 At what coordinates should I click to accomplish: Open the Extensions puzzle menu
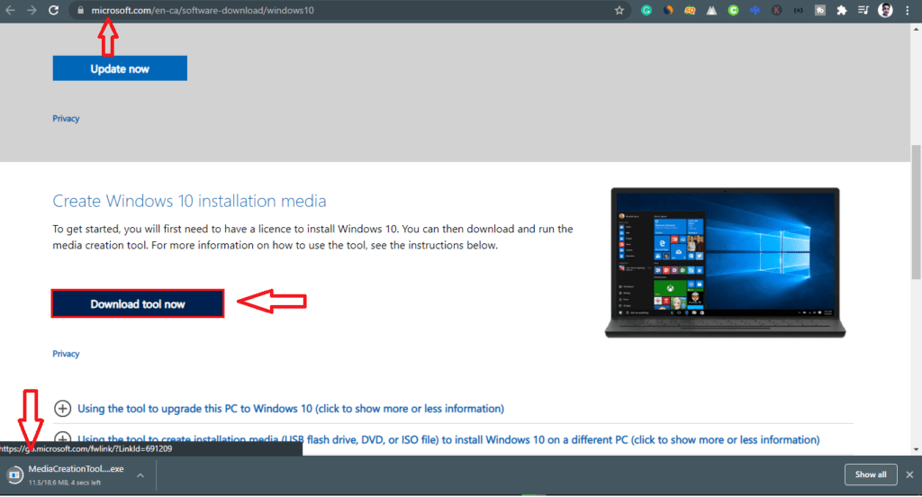(842, 10)
